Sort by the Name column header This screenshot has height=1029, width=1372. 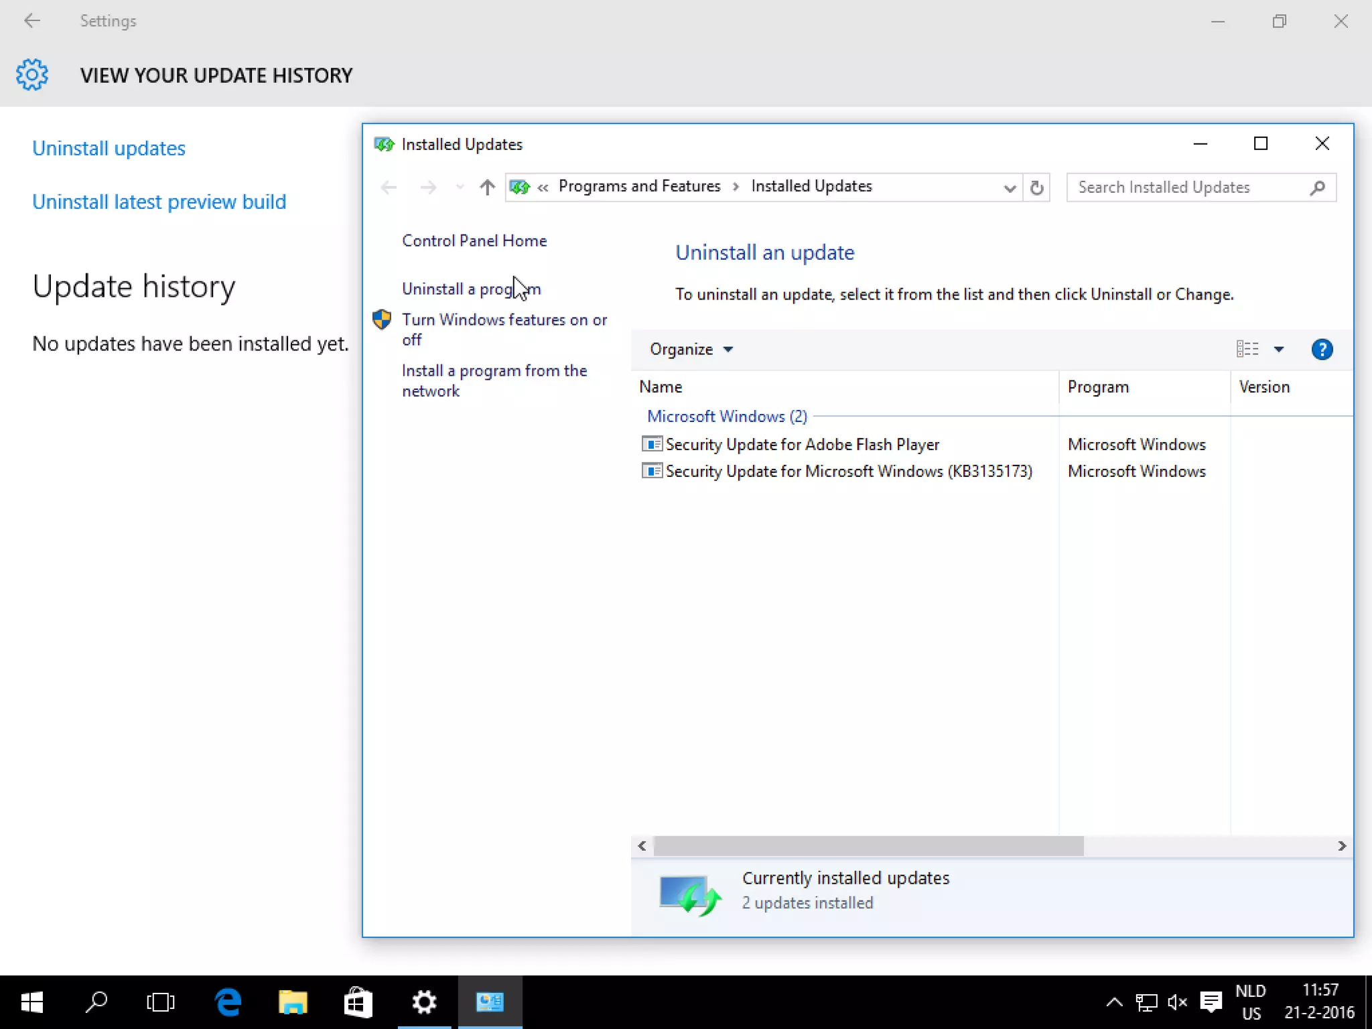(x=844, y=387)
